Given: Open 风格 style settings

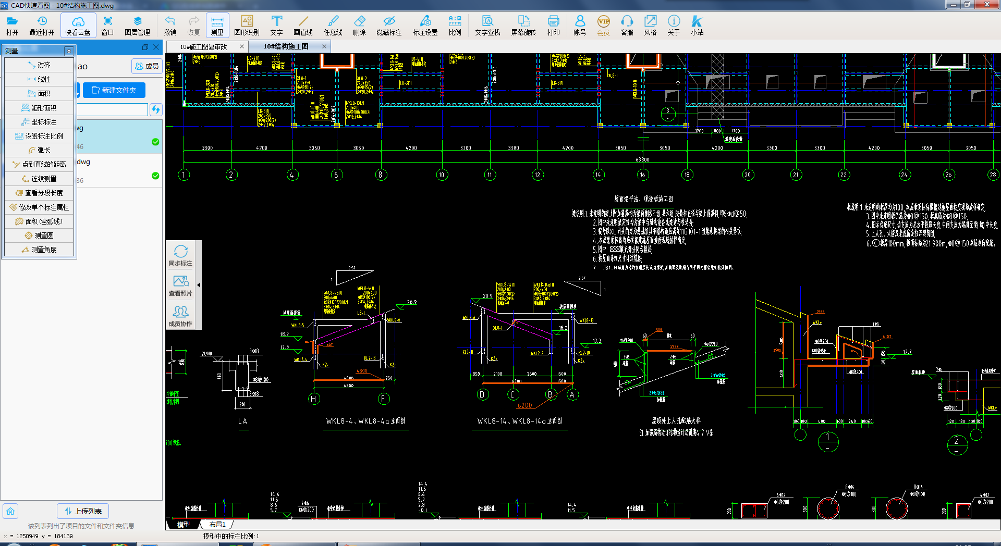Looking at the screenshot, I should (650, 26).
